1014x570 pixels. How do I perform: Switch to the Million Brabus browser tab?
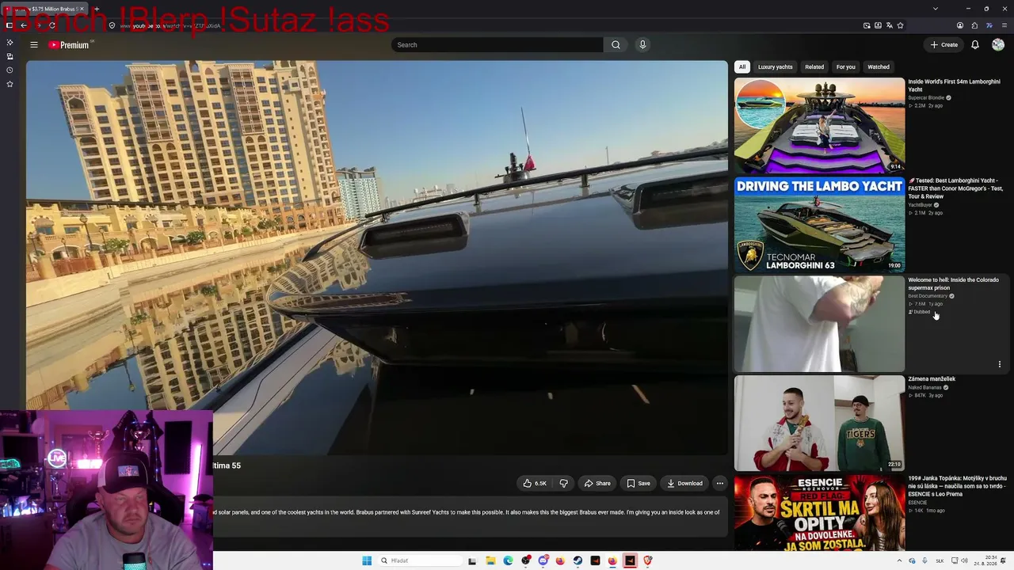[x=44, y=9]
